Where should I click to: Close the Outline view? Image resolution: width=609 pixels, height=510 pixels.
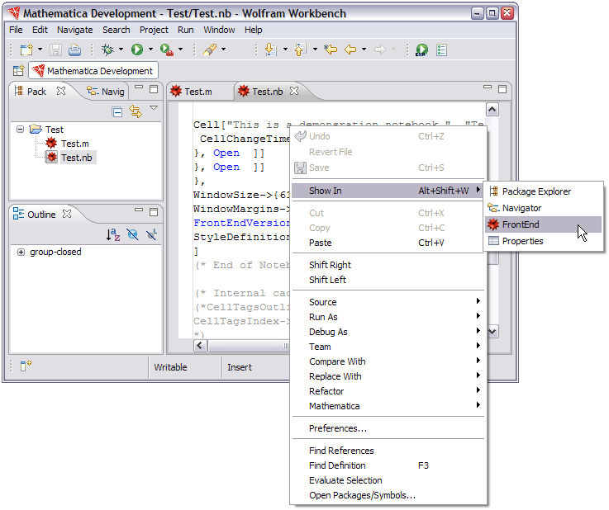pyautogui.click(x=67, y=214)
